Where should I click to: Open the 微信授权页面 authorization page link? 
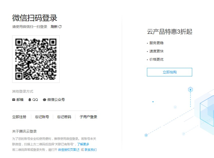pos(67,150)
